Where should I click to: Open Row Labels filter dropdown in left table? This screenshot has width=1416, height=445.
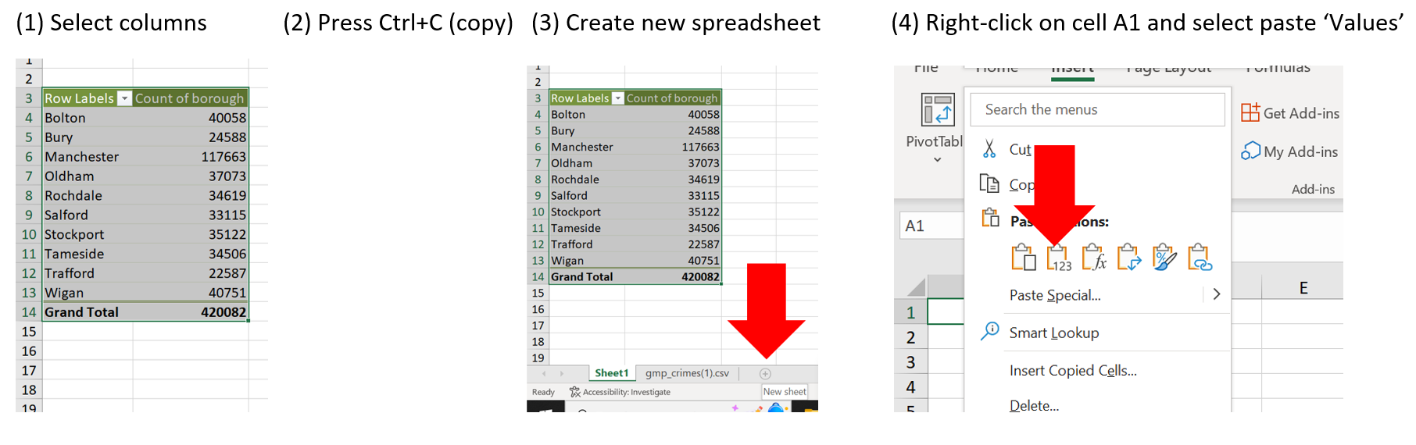coord(124,98)
